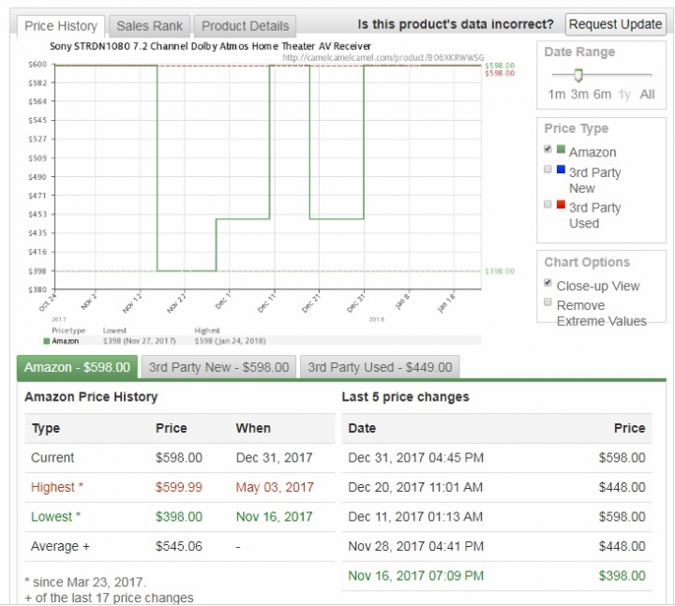675x606 pixels.
Task: Select the 6m date range
Action: 602,95
